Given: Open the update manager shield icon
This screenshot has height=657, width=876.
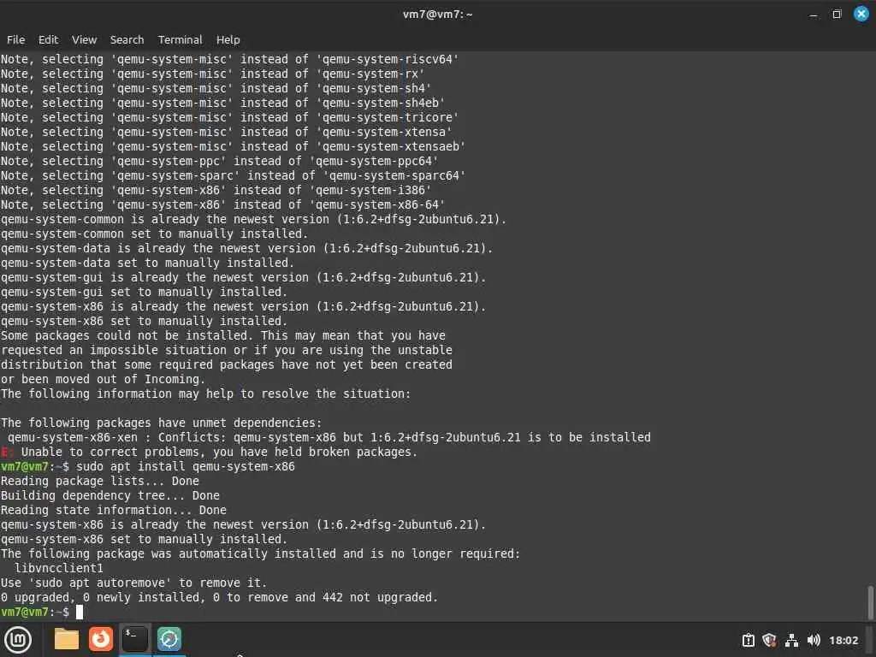Looking at the screenshot, I should [769, 640].
